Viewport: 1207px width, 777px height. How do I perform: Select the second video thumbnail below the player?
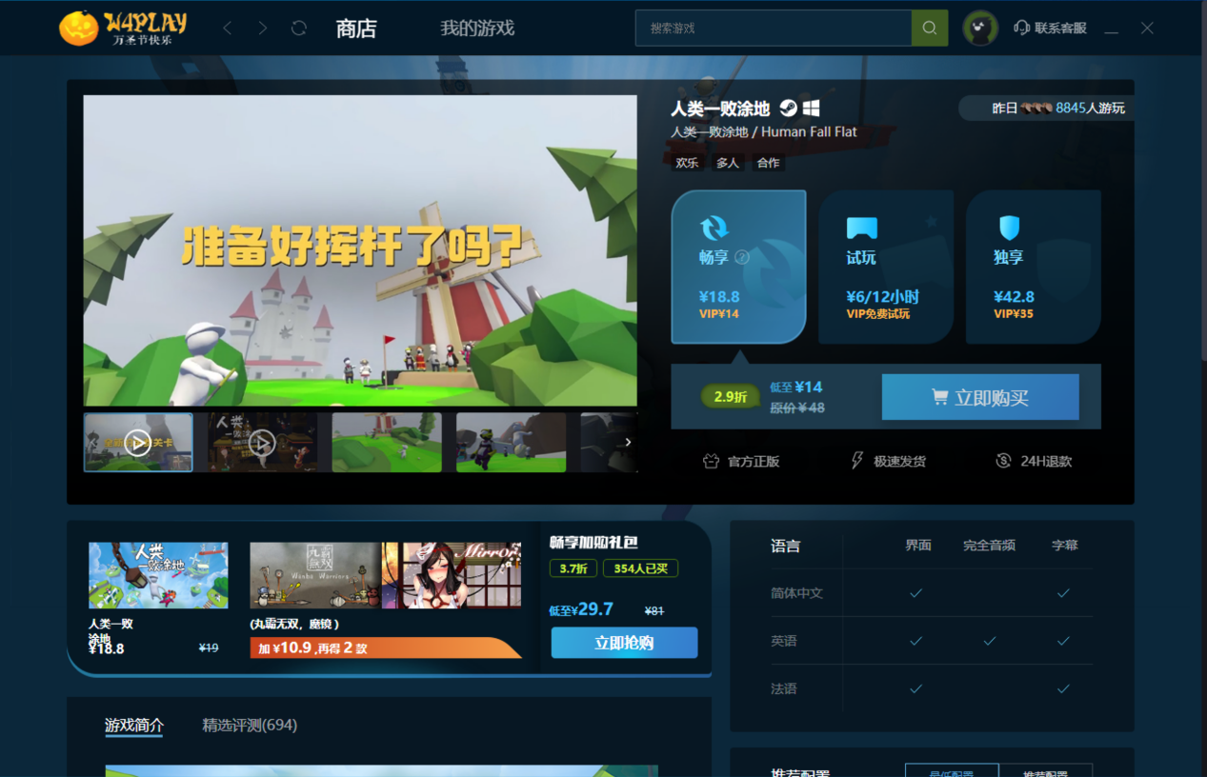[263, 442]
